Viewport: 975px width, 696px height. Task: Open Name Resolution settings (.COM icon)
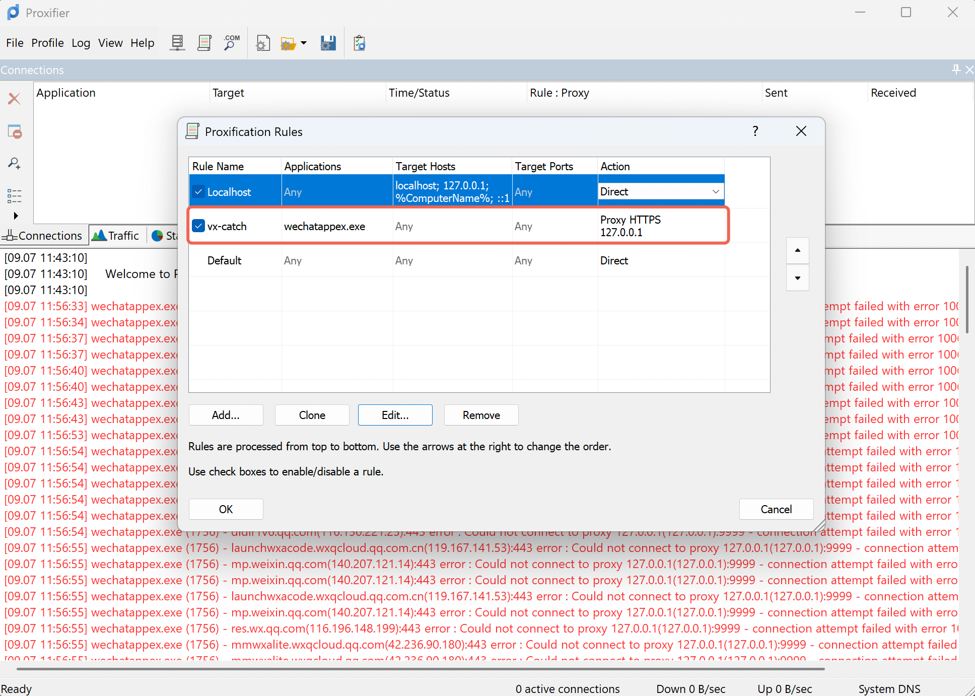coord(232,43)
